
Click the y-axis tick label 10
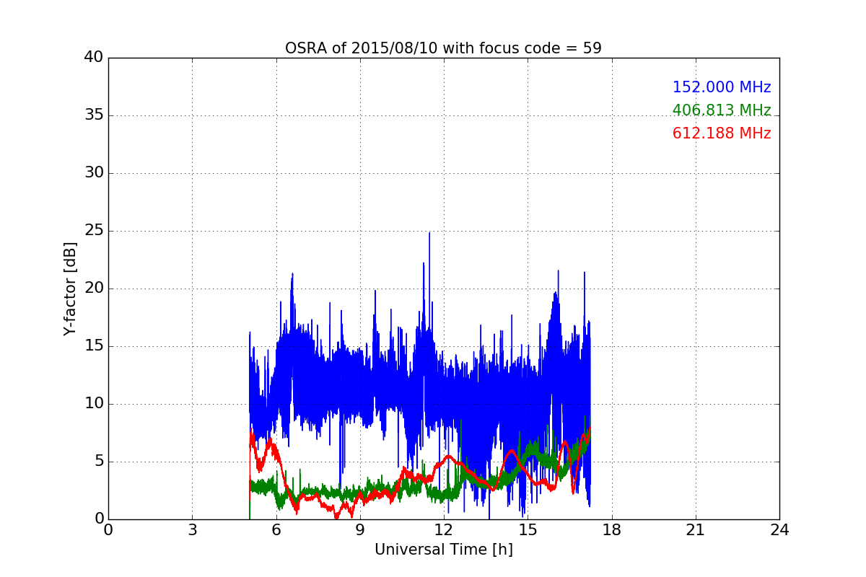click(x=95, y=404)
